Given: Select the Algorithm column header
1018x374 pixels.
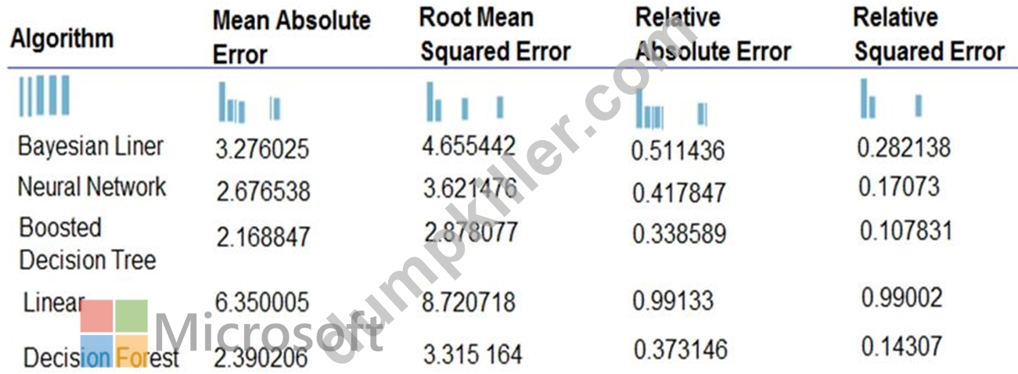Looking at the screenshot, I should point(62,38).
